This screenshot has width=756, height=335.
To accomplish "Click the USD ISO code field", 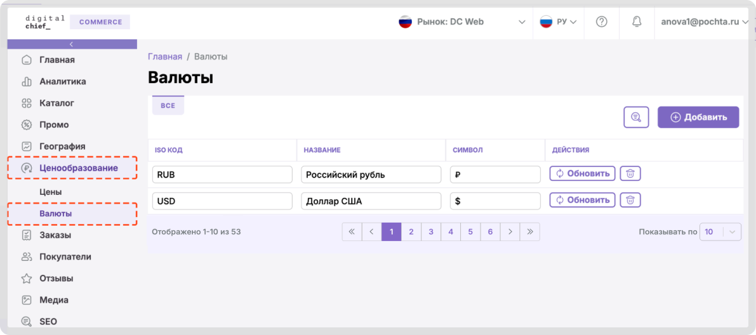I will click(x=222, y=201).
